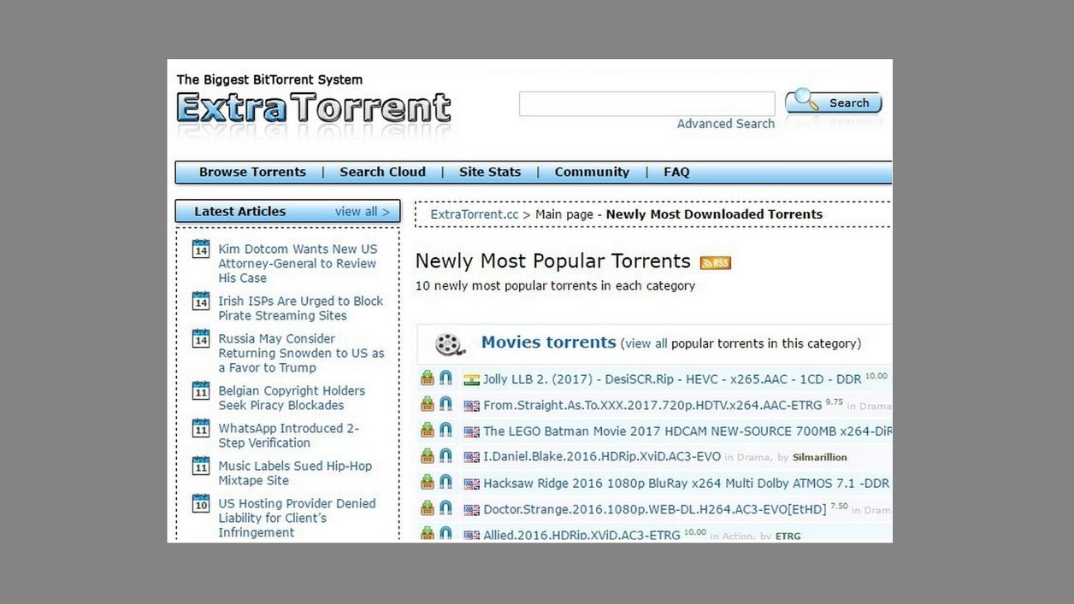Open the Hacksaw Ridge 2016 1080p BluRay title
The height and width of the screenshot is (604, 1074).
click(x=686, y=484)
